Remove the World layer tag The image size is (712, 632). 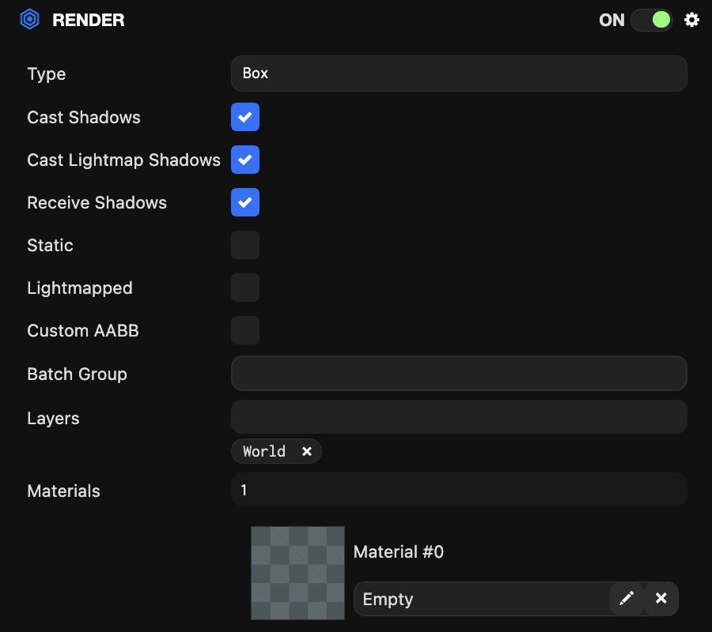[x=307, y=452]
